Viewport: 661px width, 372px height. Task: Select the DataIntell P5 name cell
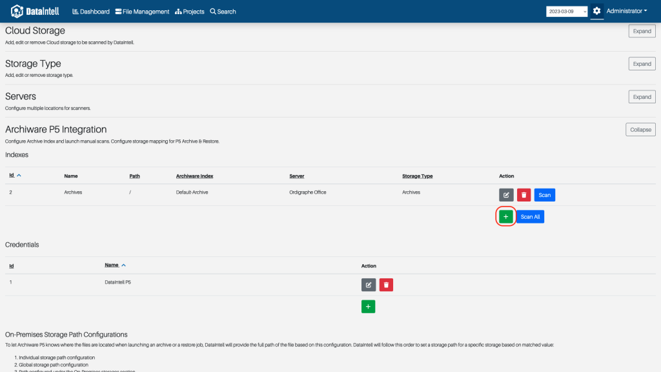[x=117, y=282]
